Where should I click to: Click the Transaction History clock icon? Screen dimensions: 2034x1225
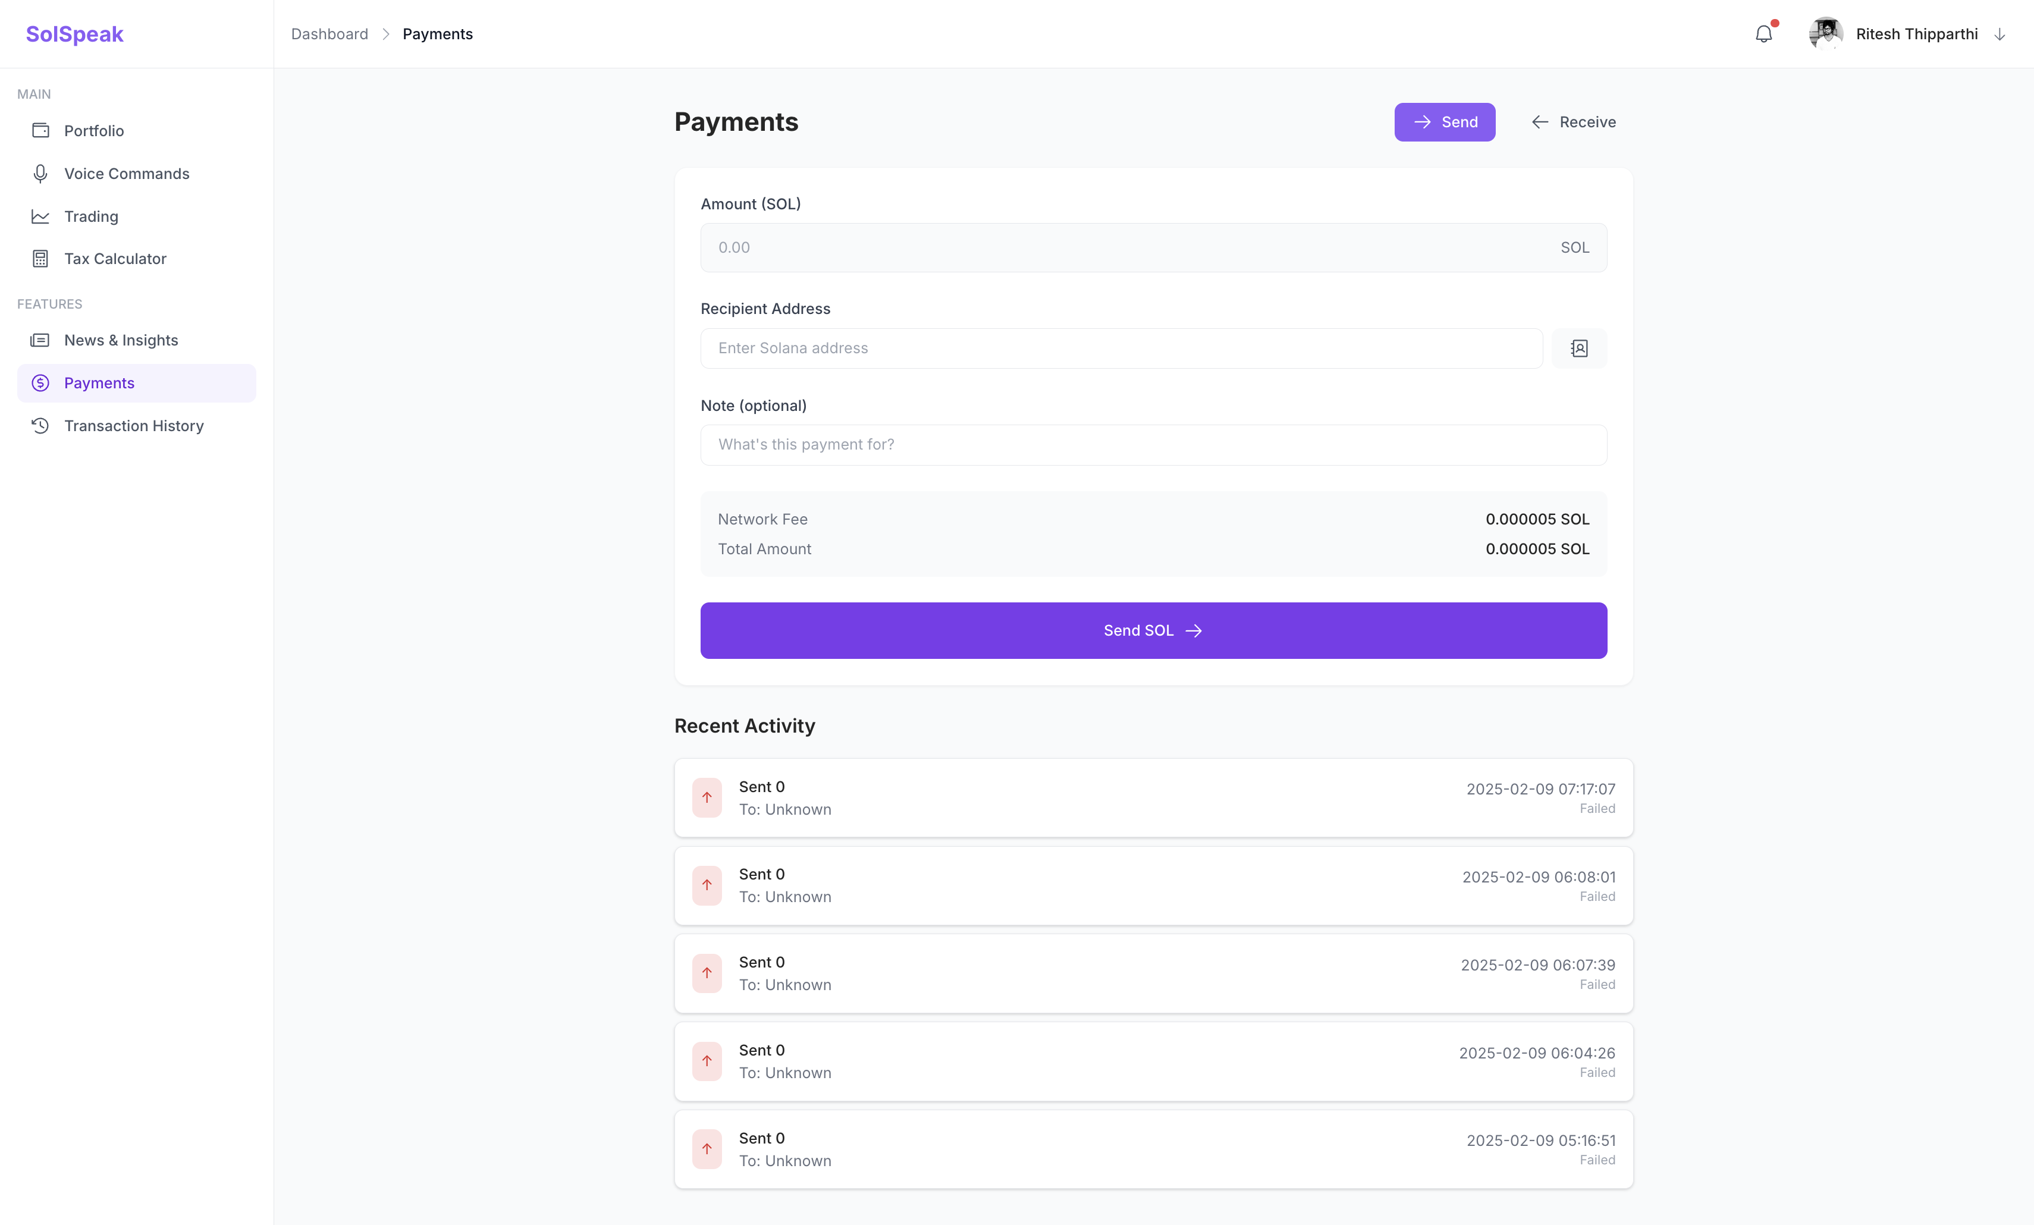[x=40, y=426]
